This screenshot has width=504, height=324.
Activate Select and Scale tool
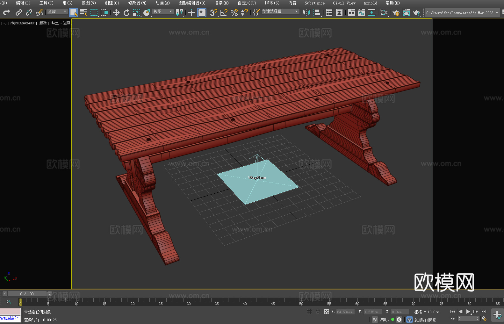(137, 12)
